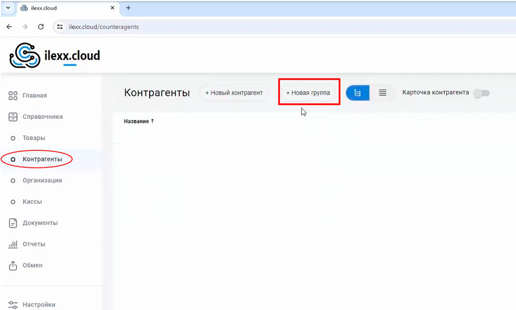Select Организации in the sidebar
Screen dimensions: 516x310
(42, 180)
